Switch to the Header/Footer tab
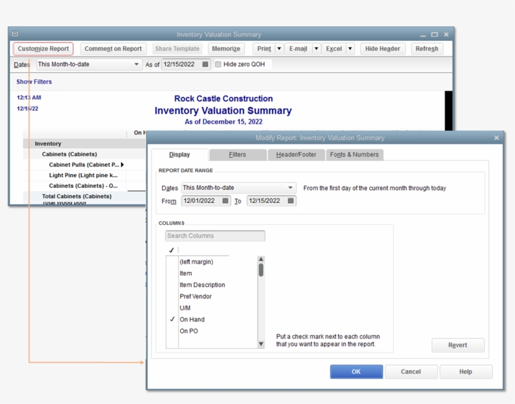Screen dimensions: 515x404 click(296, 155)
